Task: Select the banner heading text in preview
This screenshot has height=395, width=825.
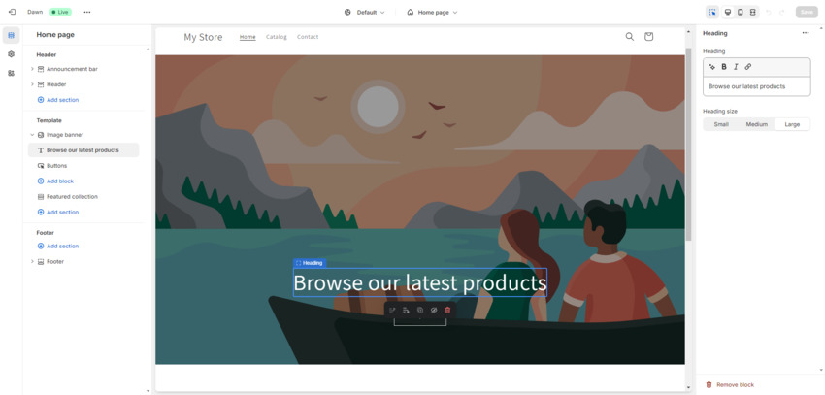Action: (x=420, y=283)
